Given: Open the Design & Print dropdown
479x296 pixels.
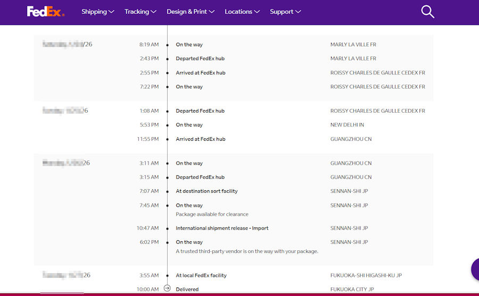Looking at the screenshot, I should coord(190,12).
